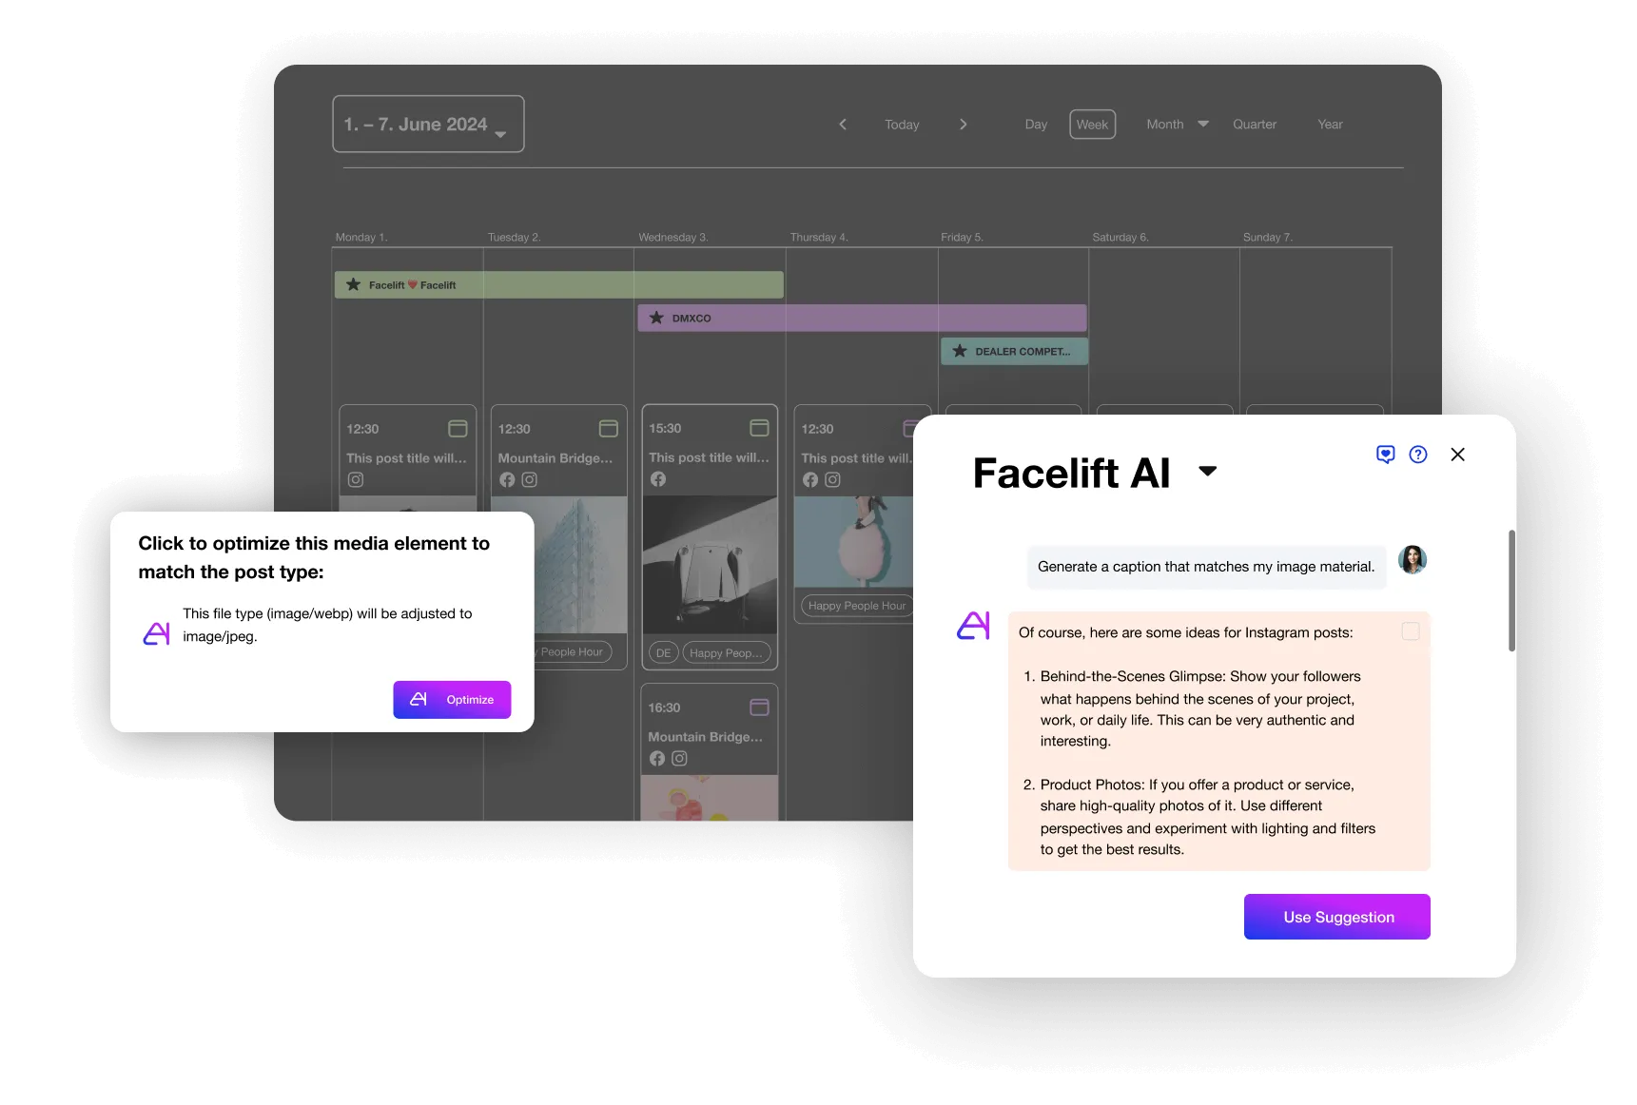Image resolution: width=1637 pixels, height=1105 pixels.
Task: Click the star icon on DMXCO event
Action: (x=656, y=318)
